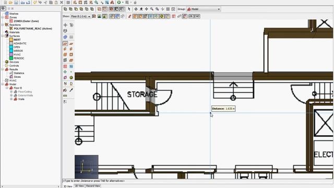Click the Undo arrow icon
The width and height of the screenshot is (334, 188).
[x=35, y=2]
